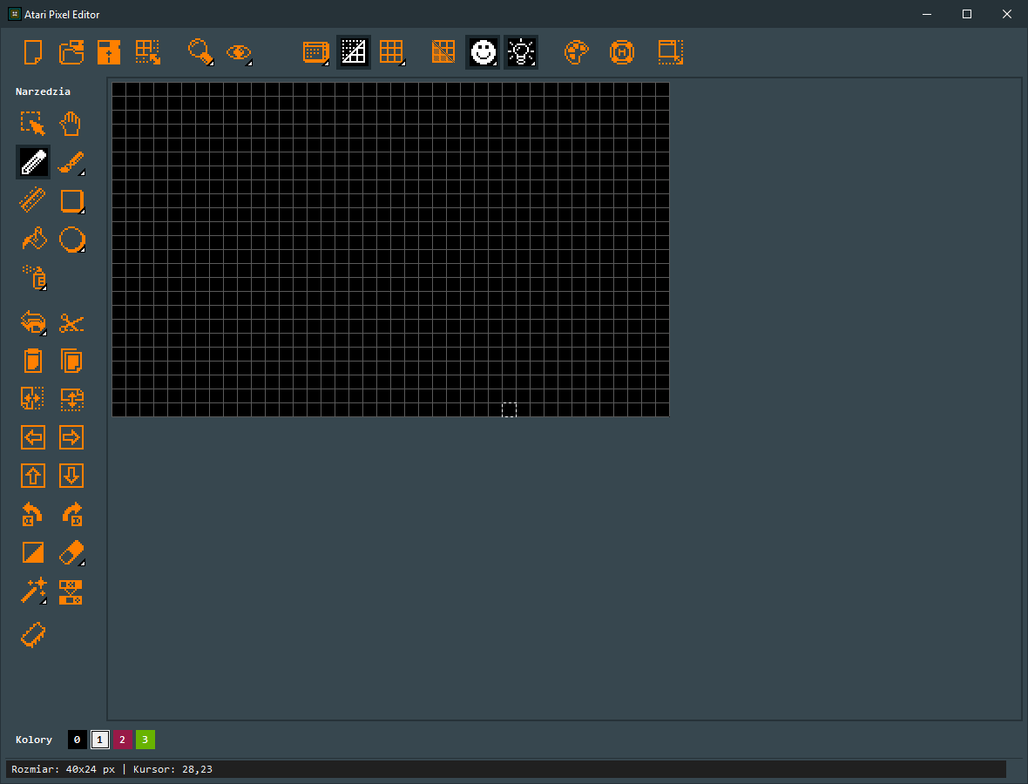Click the 'Kolory' label
Screen dimensions: 1028x784
pyautogui.click(x=33, y=740)
